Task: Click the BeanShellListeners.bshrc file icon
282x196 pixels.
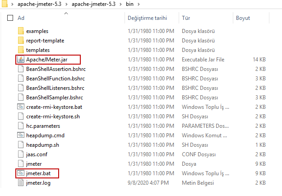Action: point(21,88)
